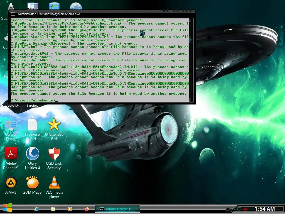Image resolution: width=285 pixels, height=214 pixels.
Task: Click the green network tray icon
Action: click(239, 209)
